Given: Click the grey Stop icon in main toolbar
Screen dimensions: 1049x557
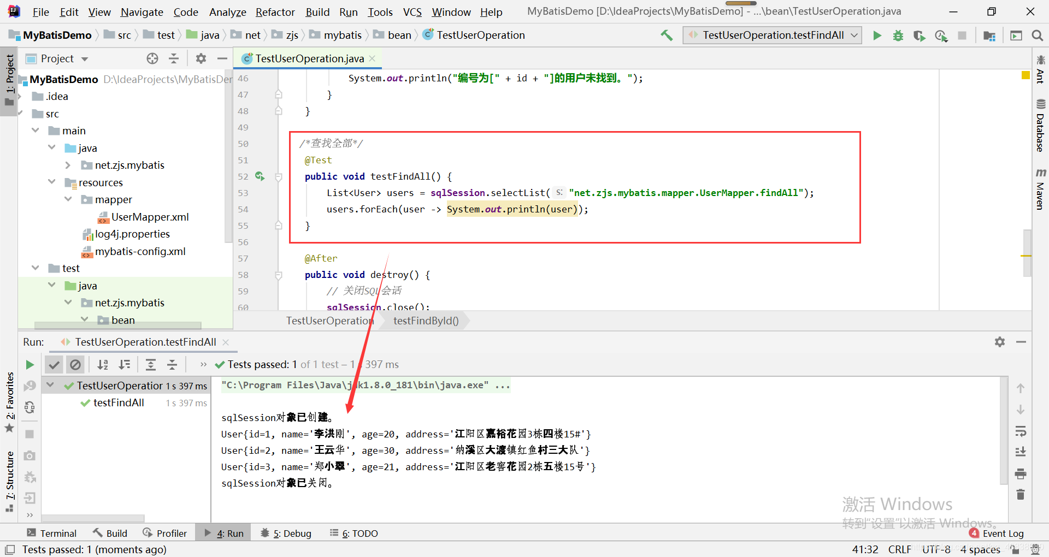Looking at the screenshot, I should (962, 35).
